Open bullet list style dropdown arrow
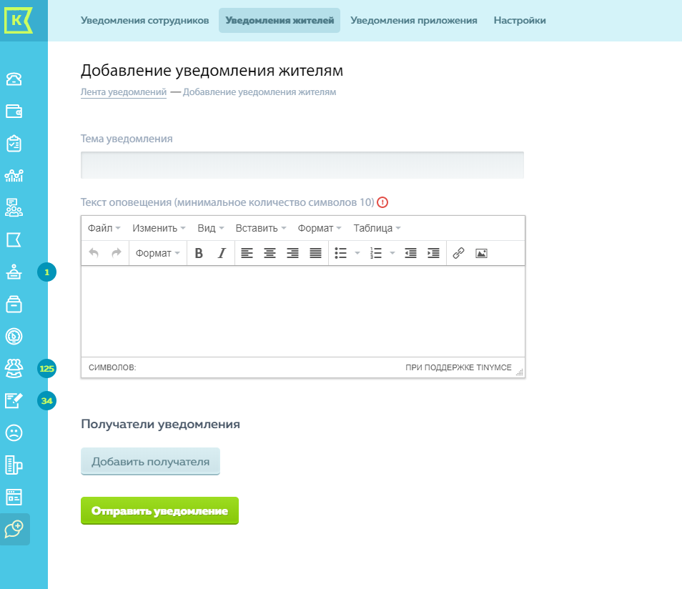Viewport: 682px width, 589px height. (x=357, y=253)
